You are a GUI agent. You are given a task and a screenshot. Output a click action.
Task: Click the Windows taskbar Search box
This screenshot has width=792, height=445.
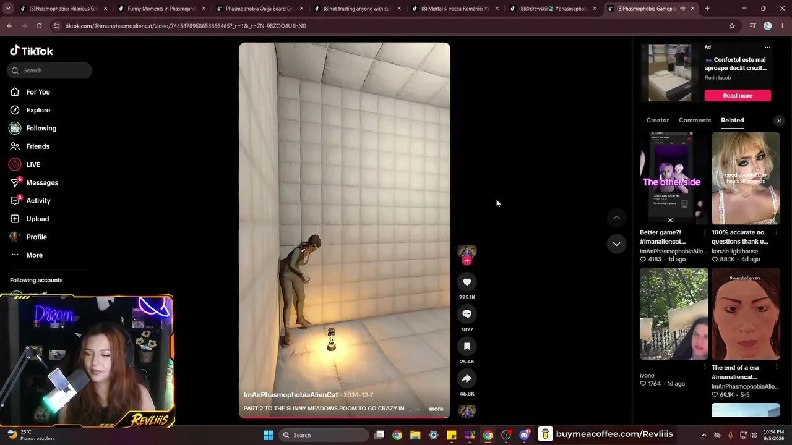point(323,435)
